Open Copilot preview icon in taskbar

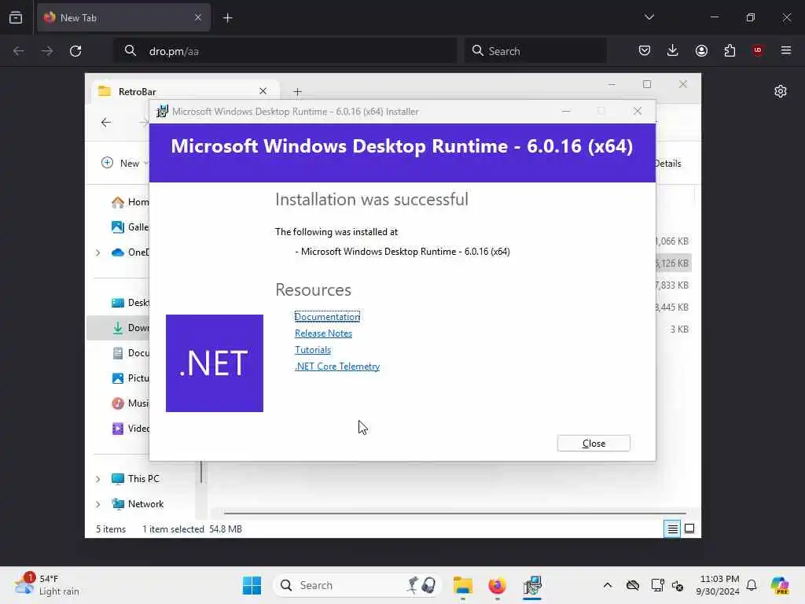(780, 585)
